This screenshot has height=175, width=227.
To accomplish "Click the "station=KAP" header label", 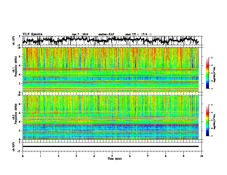I will tap(106, 34).
